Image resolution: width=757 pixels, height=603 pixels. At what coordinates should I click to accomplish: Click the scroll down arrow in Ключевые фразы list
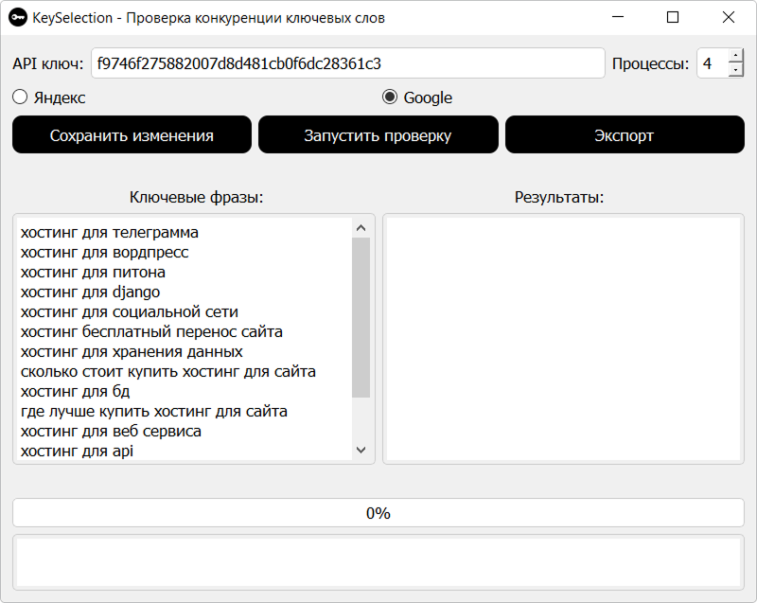pyautogui.click(x=361, y=450)
